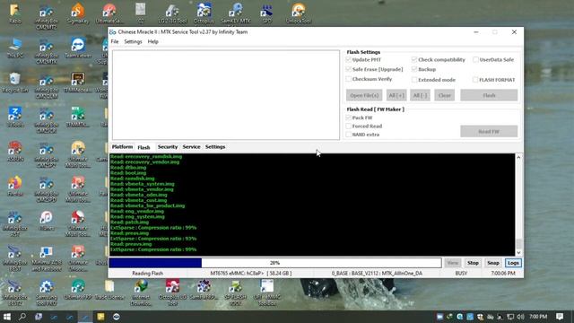Switch to the Security tab
This screenshot has width=574, height=323.
[x=168, y=146]
